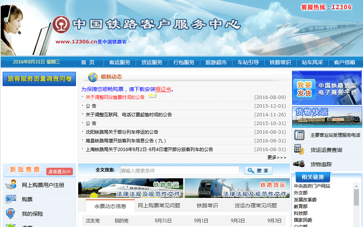This screenshot has height=227, width=363.
Task: Select 货运服务 in the top navigation
Action: point(152,62)
